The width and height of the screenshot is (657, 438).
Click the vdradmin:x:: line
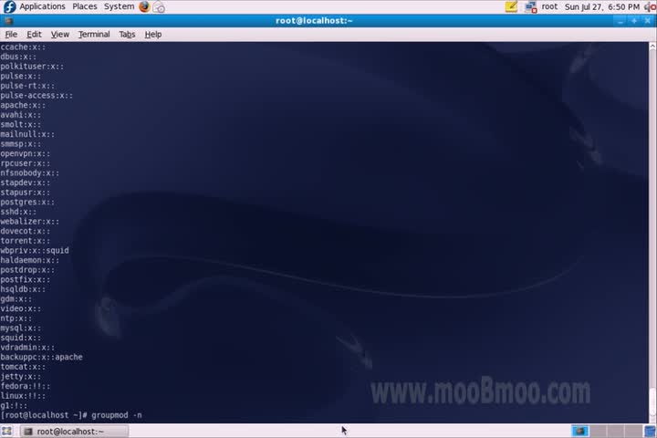pyautogui.click(x=27, y=348)
